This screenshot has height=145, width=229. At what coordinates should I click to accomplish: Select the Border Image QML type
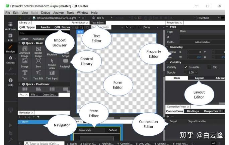pyautogui.click(x=38, y=52)
